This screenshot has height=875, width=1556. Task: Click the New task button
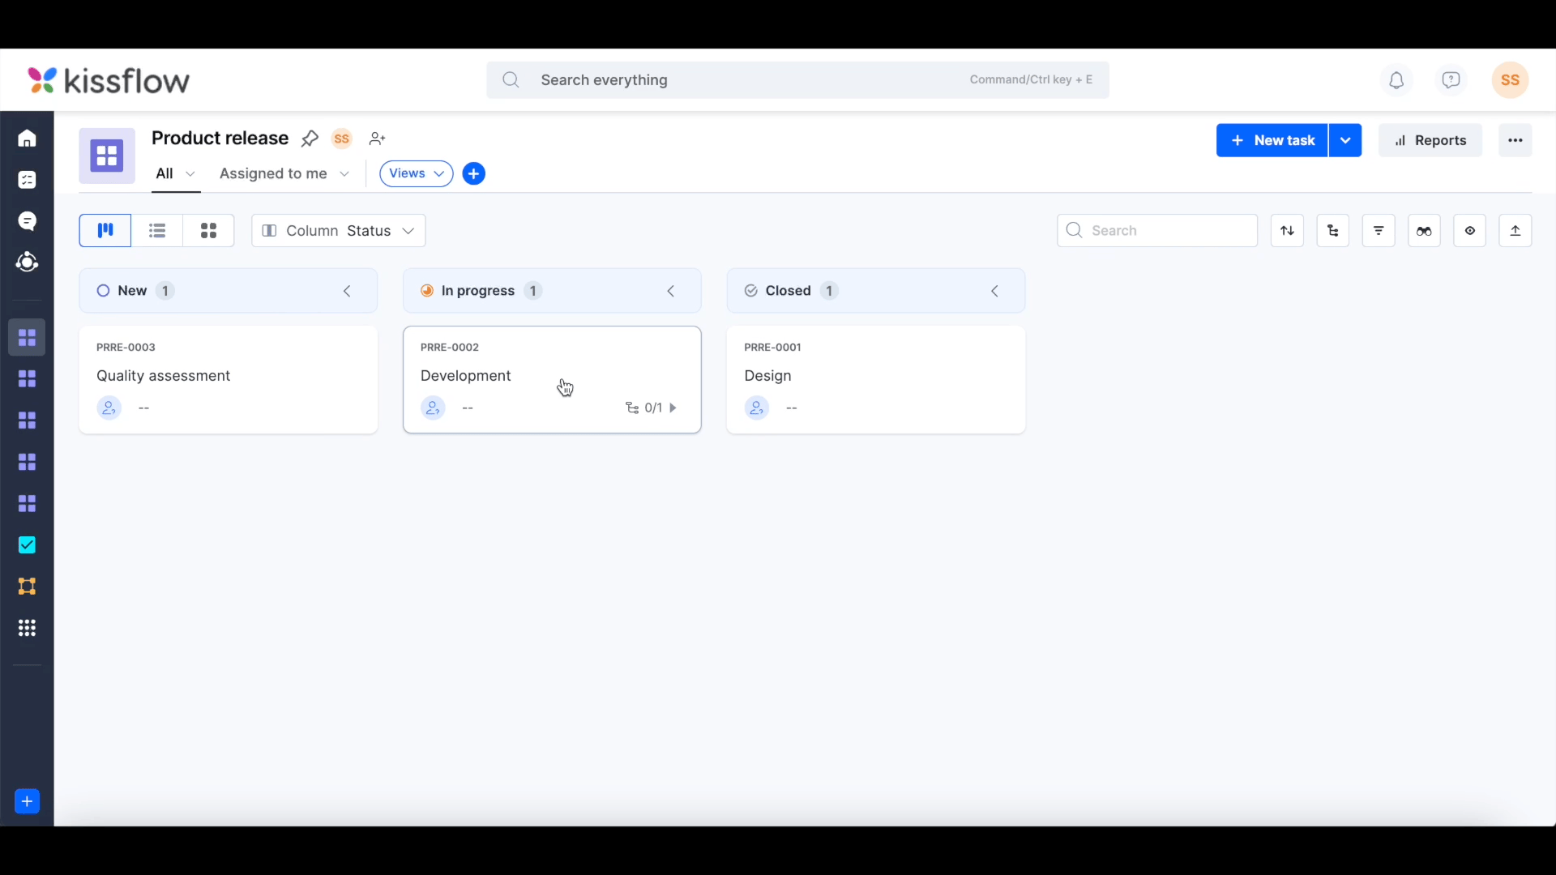(x=1272, y=140)
